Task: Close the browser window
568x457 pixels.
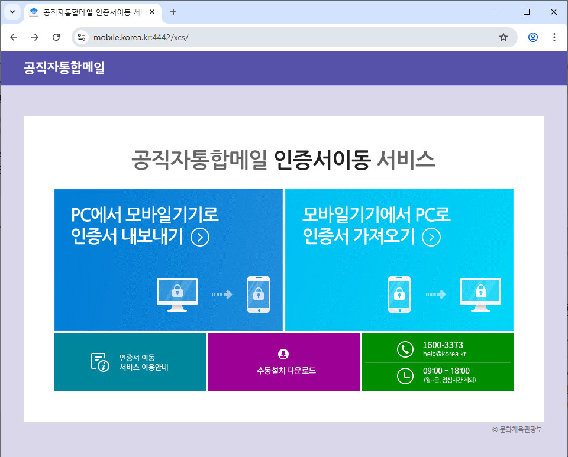Action: (554, 12)
